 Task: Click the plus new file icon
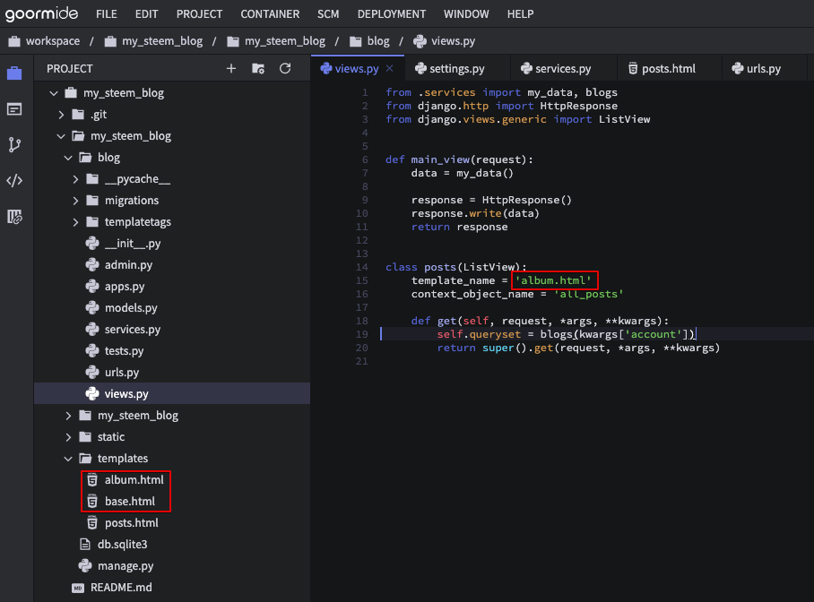pyautogui.click(x=231, y=68)
